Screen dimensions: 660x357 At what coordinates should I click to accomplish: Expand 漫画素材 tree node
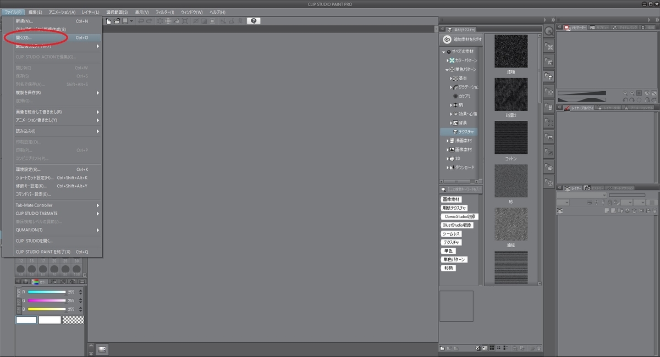point(448,141)
